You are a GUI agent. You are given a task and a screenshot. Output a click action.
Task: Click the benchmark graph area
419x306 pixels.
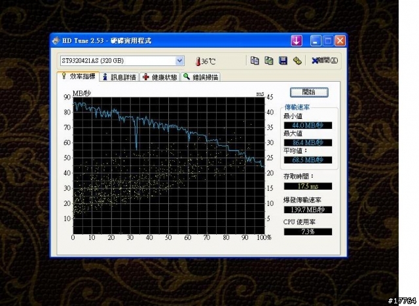[169, 165]
